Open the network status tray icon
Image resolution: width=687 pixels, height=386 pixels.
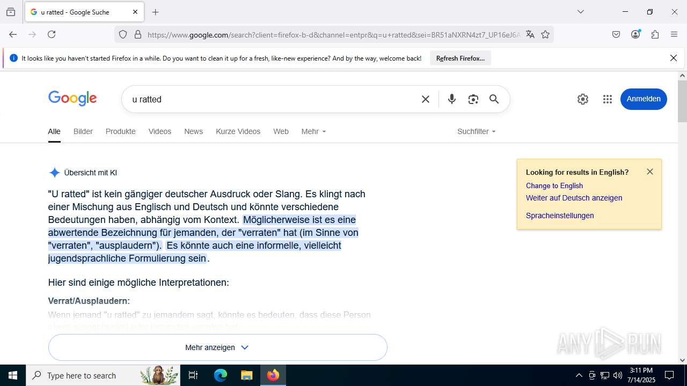[605, 375]
